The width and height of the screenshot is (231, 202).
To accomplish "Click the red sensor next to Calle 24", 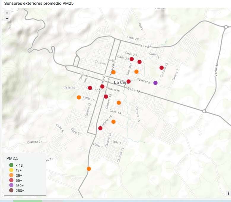I will (132, 59).
